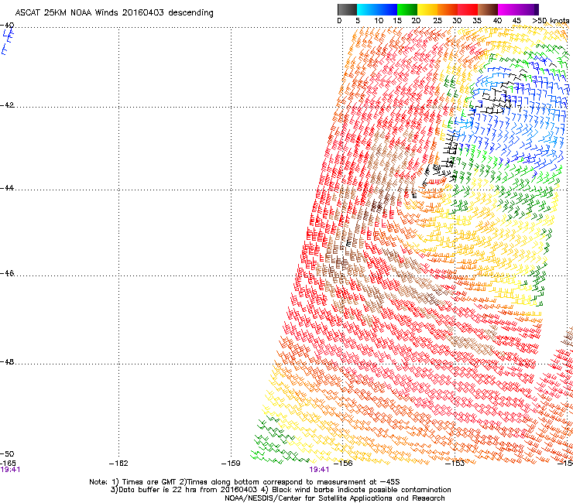Click the '25' legend scale label
Viewport: 573px width, 503px height.
click(x=437, y=21)
